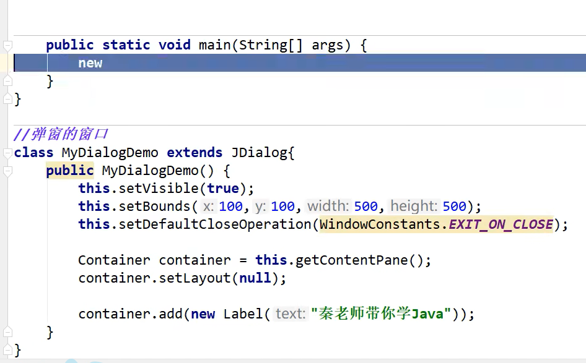Click the width: parameter hint in setBounds
This screenshot has height=363, width=586.
(x=328, y=207)
